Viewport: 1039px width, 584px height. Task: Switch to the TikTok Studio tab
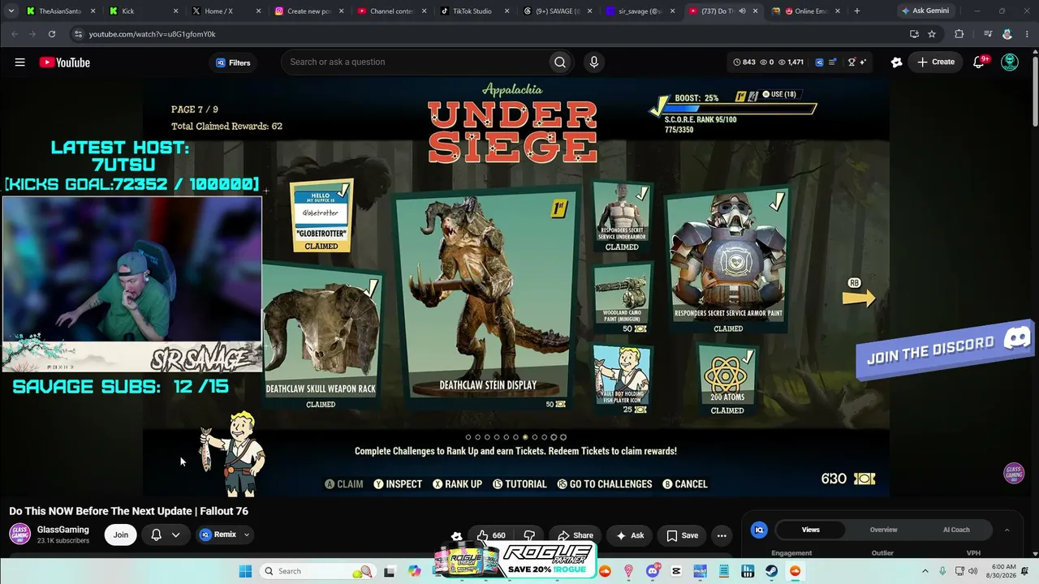coord(475,11)
